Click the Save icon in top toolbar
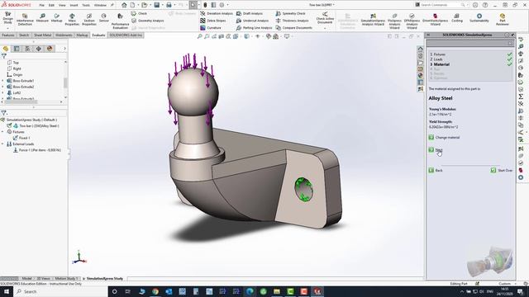Viewport: 529px width, 297px height. (157, 5)
